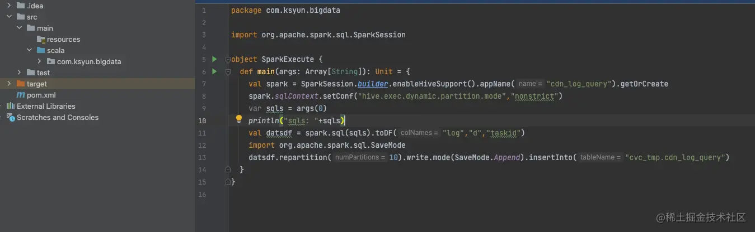Fold the main method code block
Image resolution: width=755 pixels, height=232 pixels.
[228, 71]
